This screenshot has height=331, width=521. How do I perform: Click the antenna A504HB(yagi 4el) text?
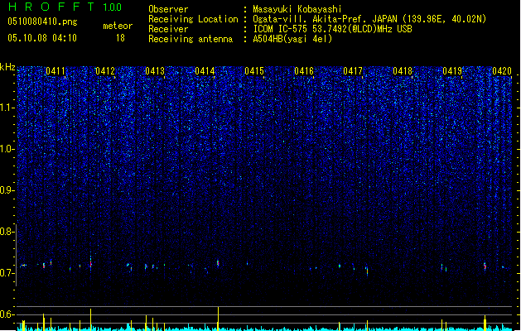tap(292, 39)
